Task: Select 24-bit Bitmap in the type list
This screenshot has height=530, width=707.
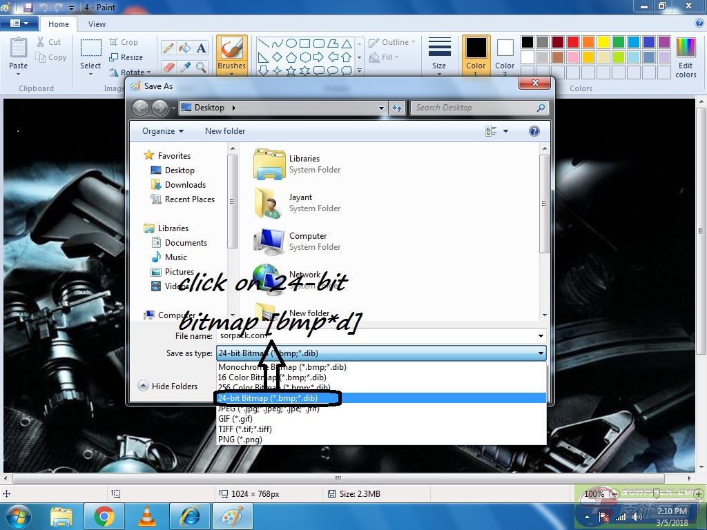Action: pyautogui.click(x=276, y=398)
